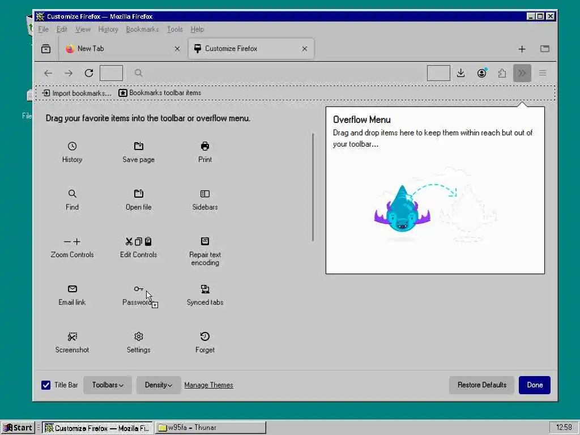Switch to the Customize Firefox tab
This screenshot has height=435, width=580.
coord(251,49)
